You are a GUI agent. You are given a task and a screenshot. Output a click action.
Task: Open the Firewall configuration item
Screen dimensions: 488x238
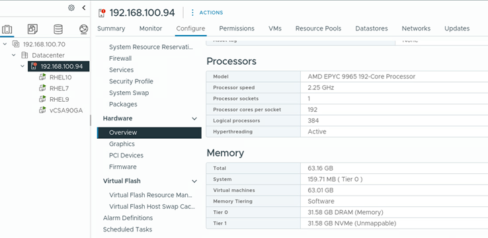tap(120, 58)
